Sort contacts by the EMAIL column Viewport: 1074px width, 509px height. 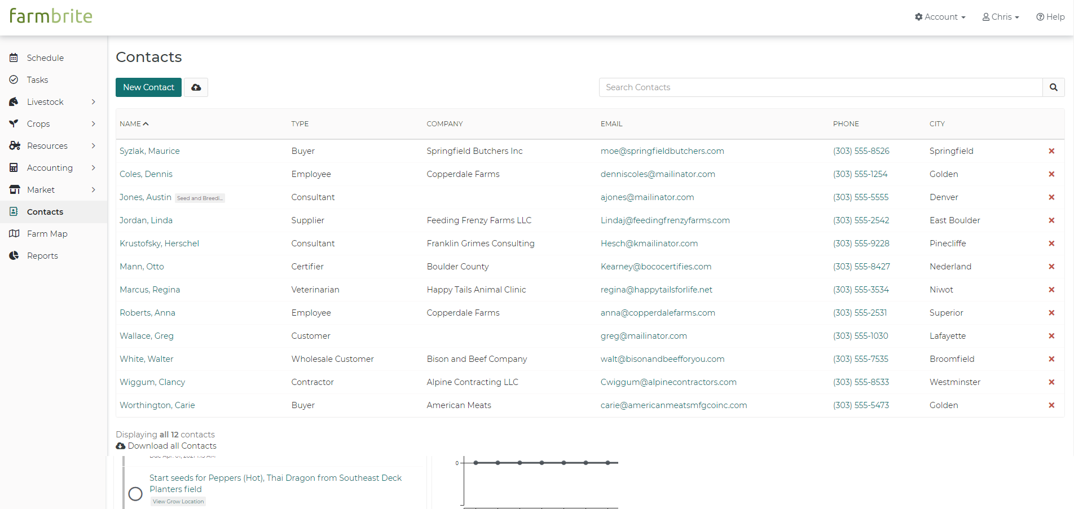[611, 124]
